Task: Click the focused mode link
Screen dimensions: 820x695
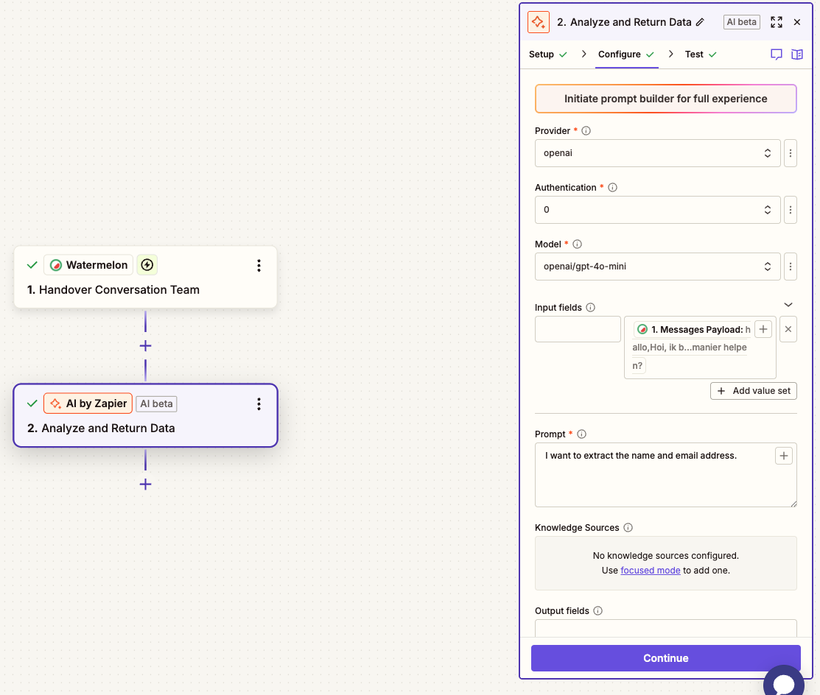Action: [x=651, y=571]
